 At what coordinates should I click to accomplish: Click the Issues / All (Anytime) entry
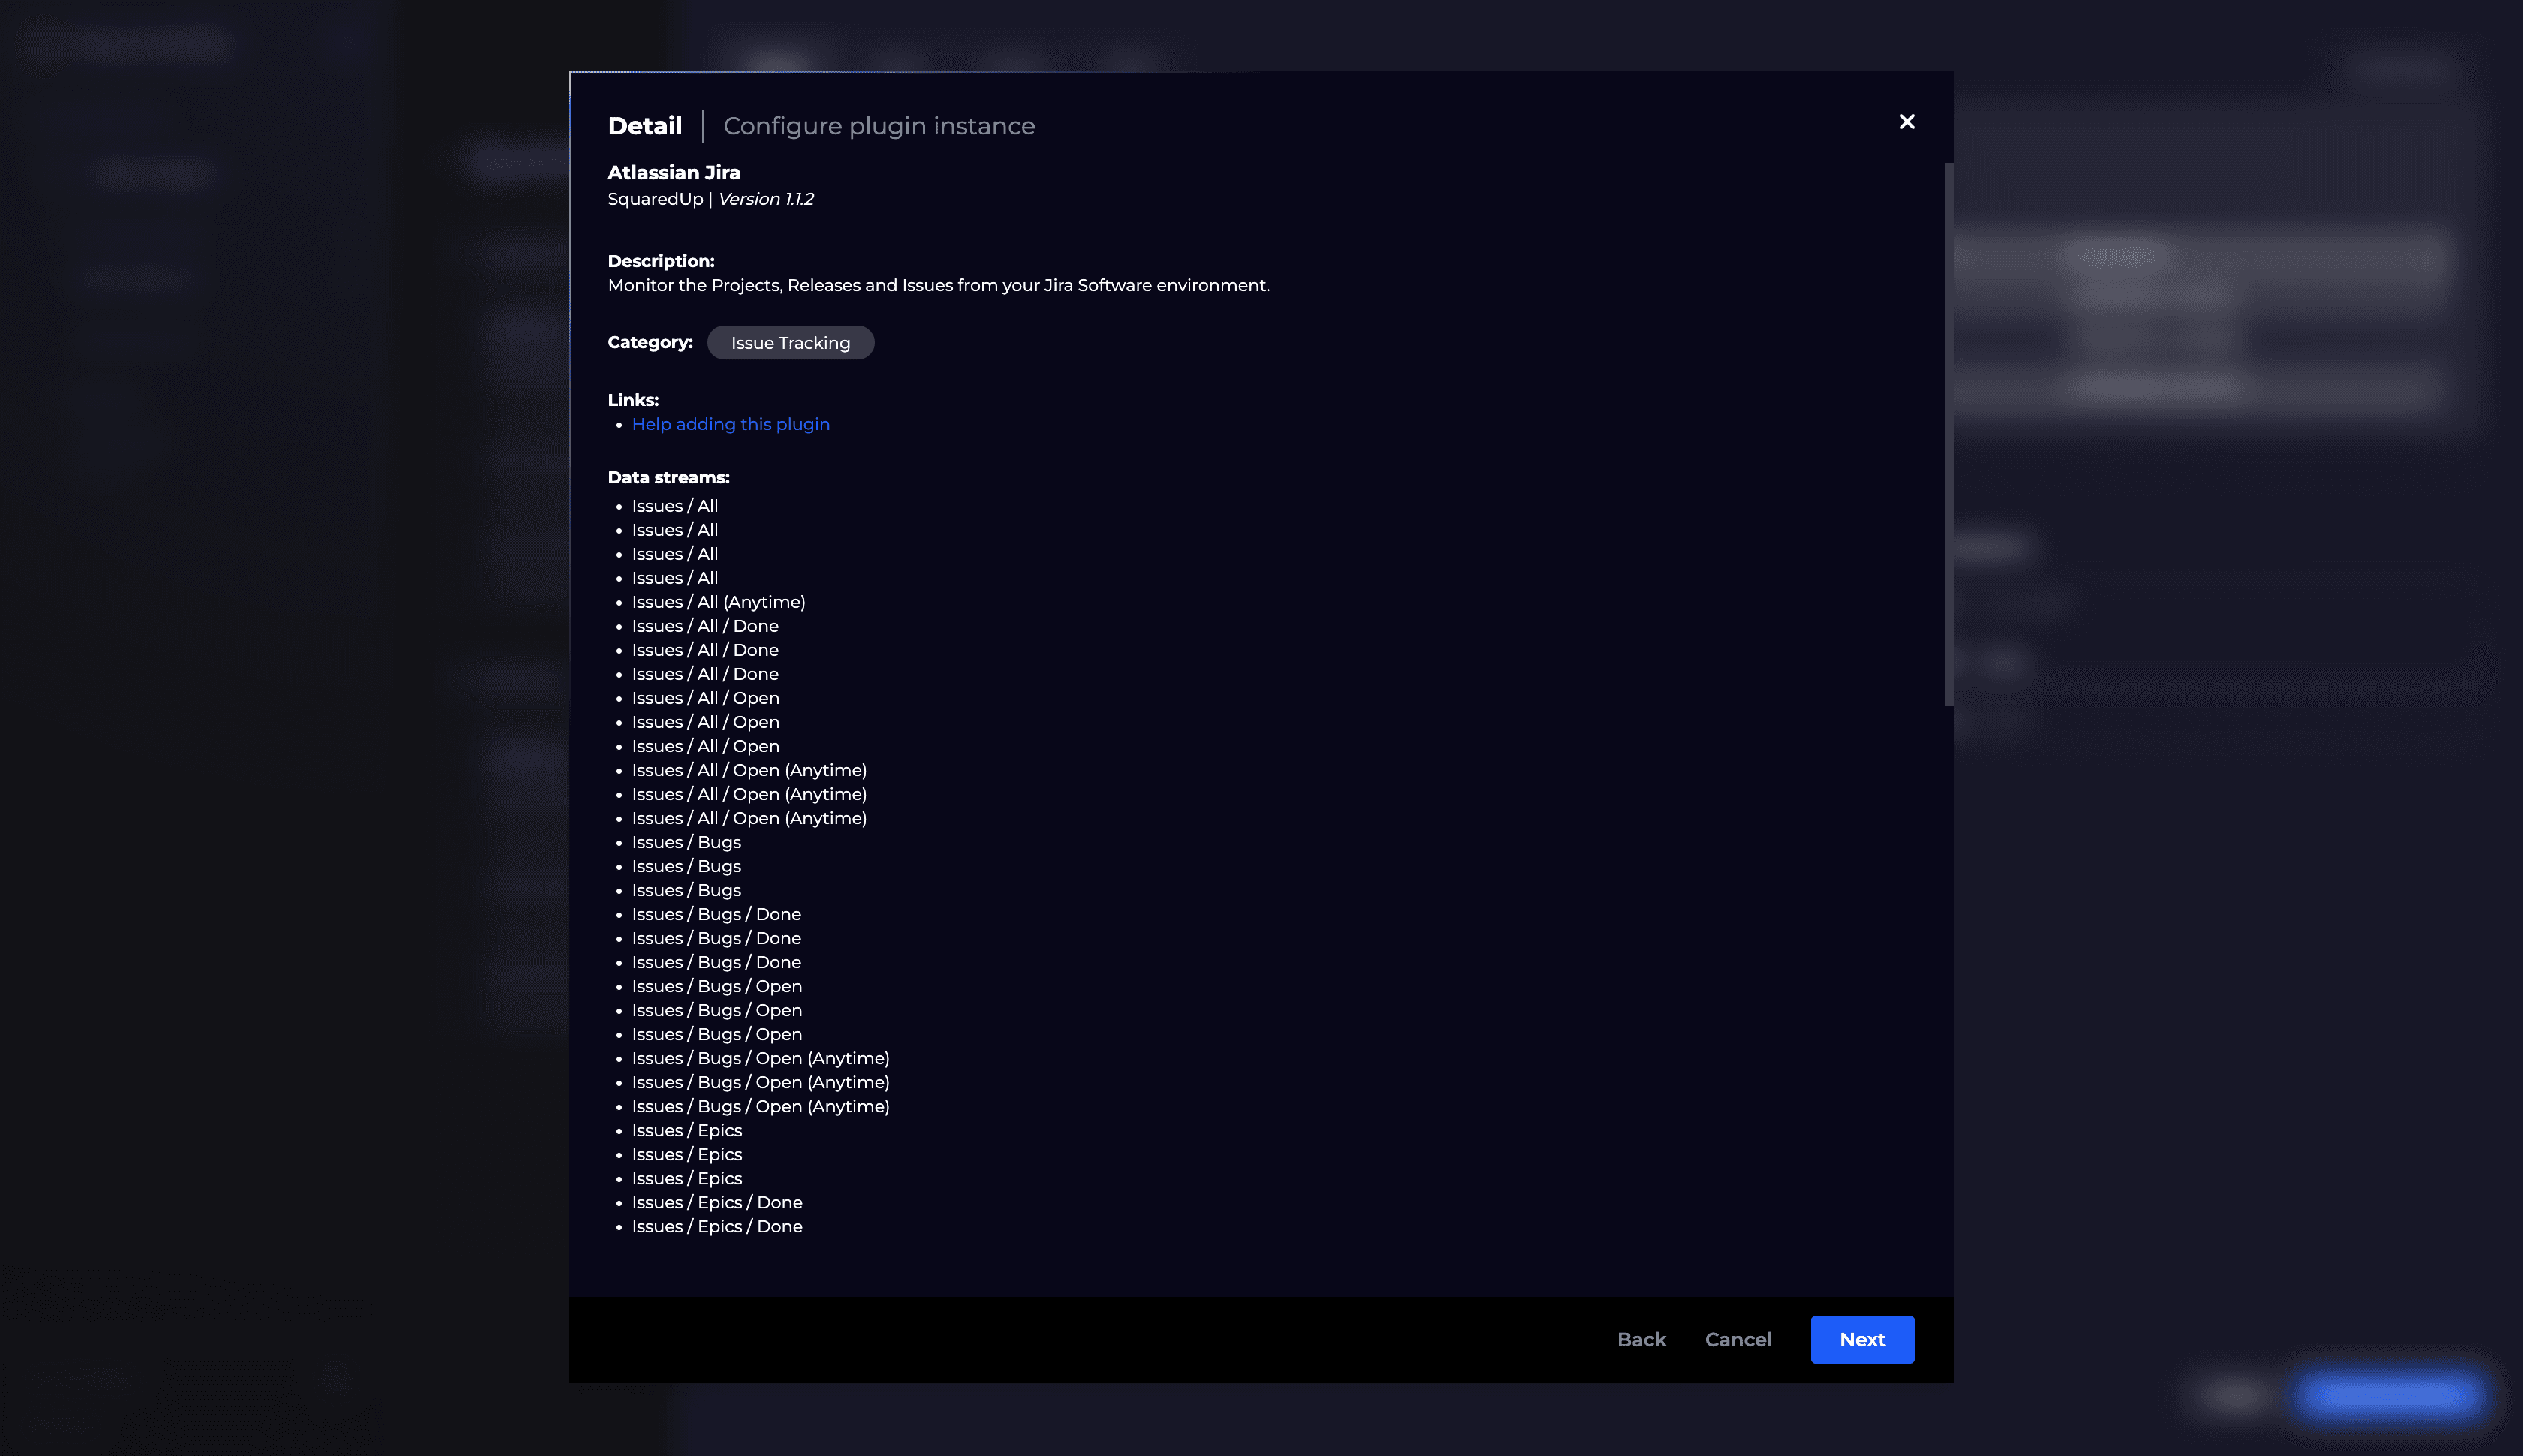click(719, 602)
